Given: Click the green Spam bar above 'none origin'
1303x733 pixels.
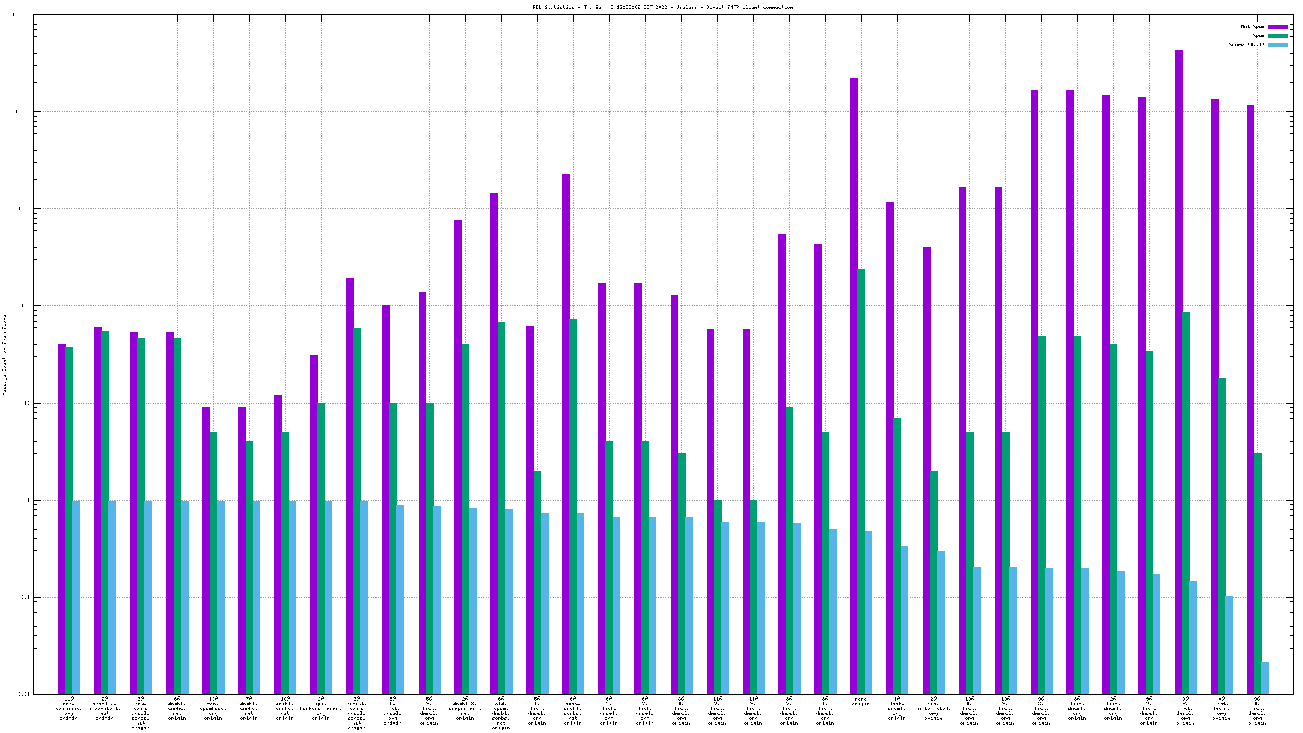Looking at the screenshot, I should pos(861,479).
